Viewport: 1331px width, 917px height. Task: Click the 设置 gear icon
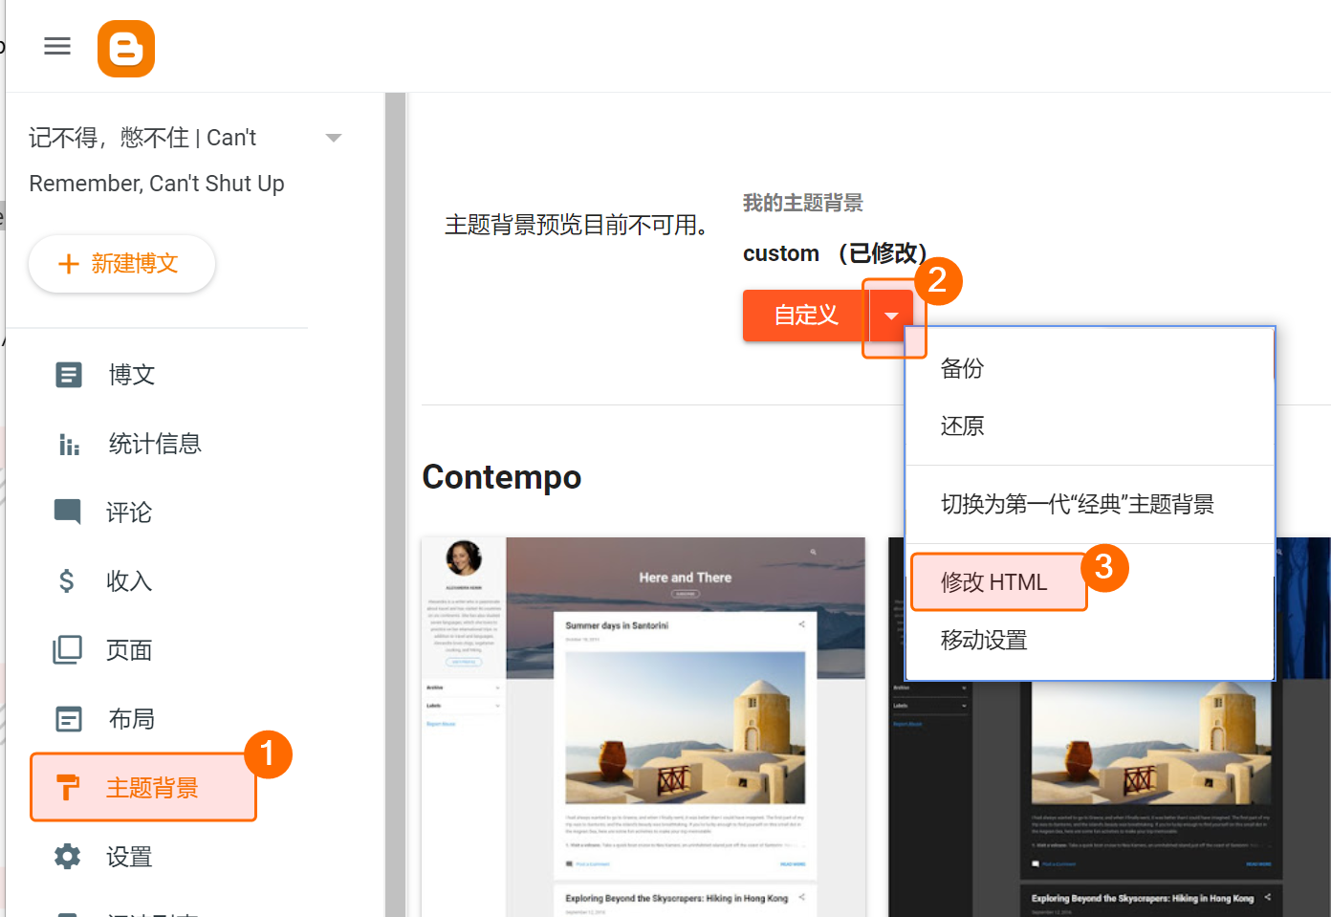coord(68,857)
